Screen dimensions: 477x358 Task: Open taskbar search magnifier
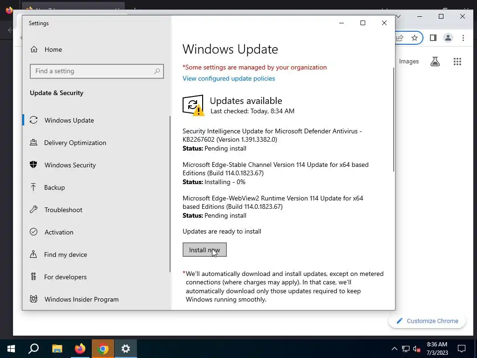34,349
